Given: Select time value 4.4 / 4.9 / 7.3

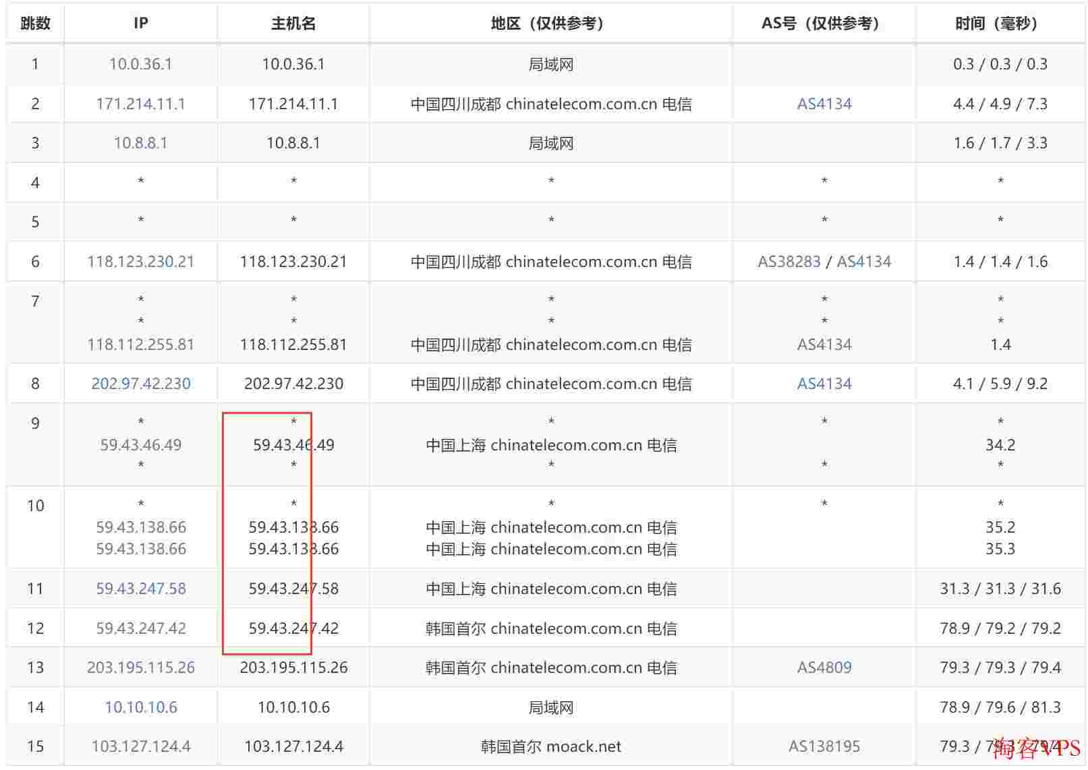Looking at the screenshot, I should tap(1000, 104).
